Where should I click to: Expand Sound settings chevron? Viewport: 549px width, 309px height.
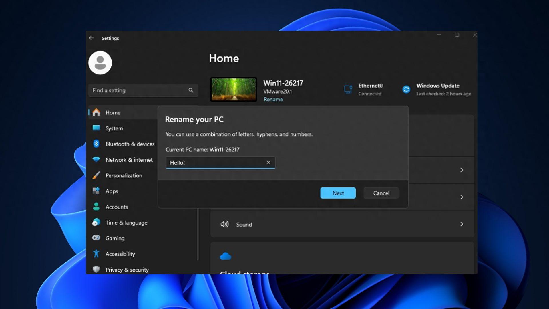(461, 224)
